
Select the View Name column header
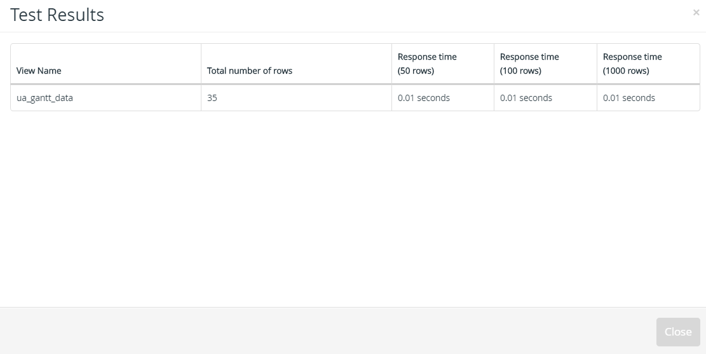click(39, 71)
